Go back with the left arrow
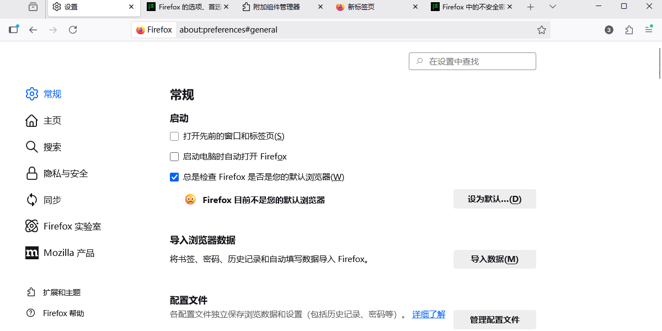This screenshot has height=331, width=662. pyautogui.click(x=33, y=30)
